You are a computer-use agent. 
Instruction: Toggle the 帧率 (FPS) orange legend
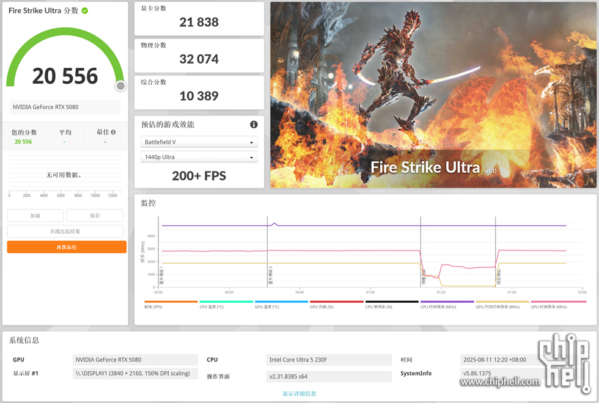point(171,302)
